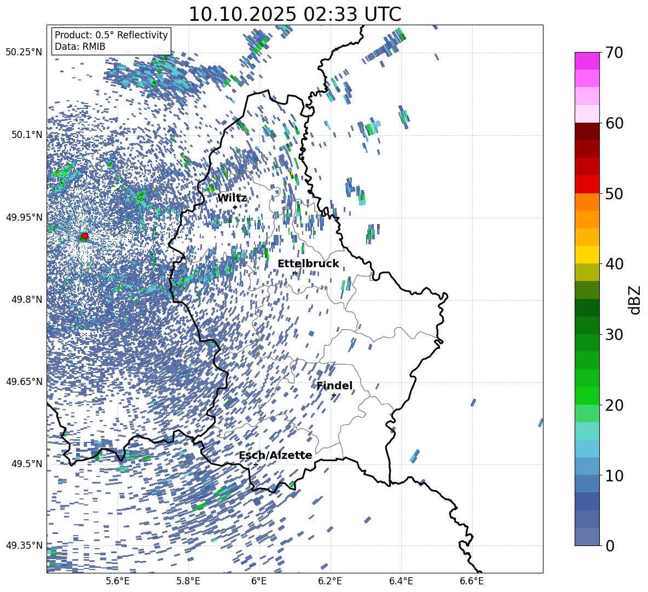Click the 49.35°N latitude label

[24, 545]
